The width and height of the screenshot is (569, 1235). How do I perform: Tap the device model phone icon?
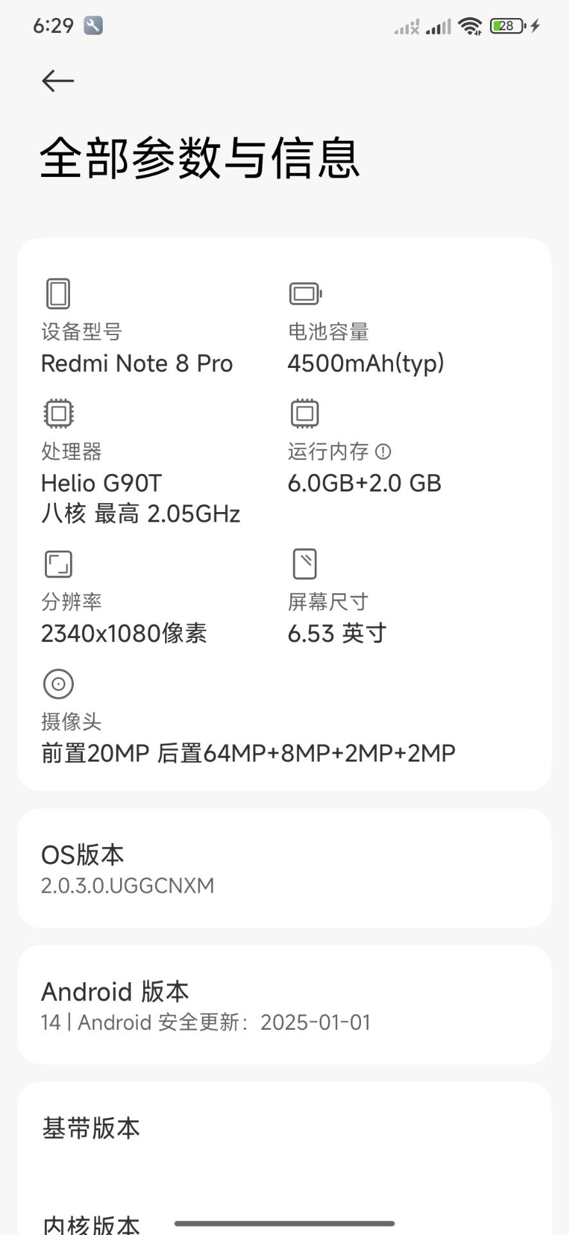pos(58,294)
